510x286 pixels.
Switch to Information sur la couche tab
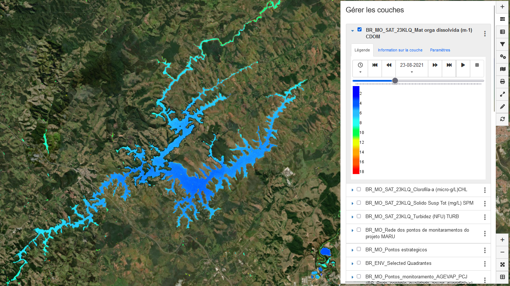(x=400, y=50)
